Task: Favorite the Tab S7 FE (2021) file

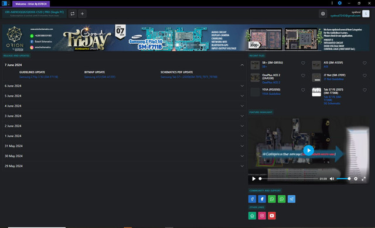Action: pos(364,90)
